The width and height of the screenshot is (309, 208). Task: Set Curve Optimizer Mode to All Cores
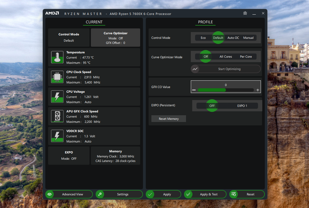(x=226, y=57)
